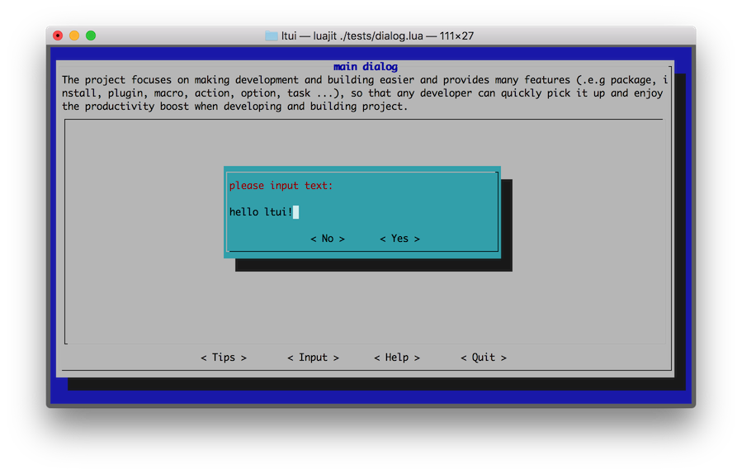Maximize the window using the green button
Screen dimensions: 742x474
pyautogui.click(x=91, y=36)
